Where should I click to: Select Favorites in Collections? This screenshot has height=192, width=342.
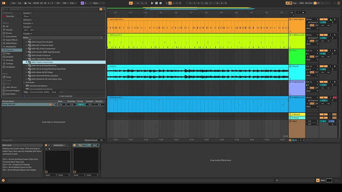(x=10, y=16)
